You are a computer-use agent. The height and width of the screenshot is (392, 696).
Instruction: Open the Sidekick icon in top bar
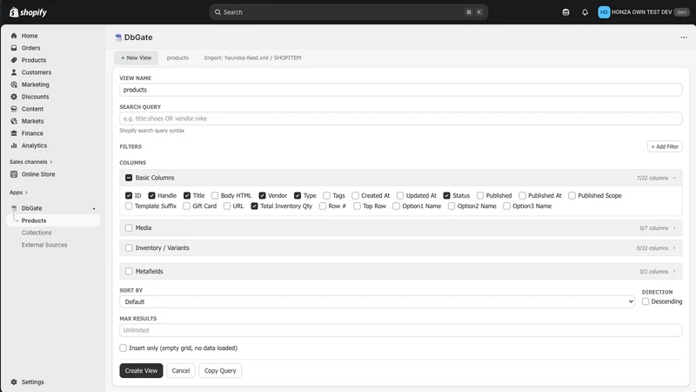click(565, 12)
